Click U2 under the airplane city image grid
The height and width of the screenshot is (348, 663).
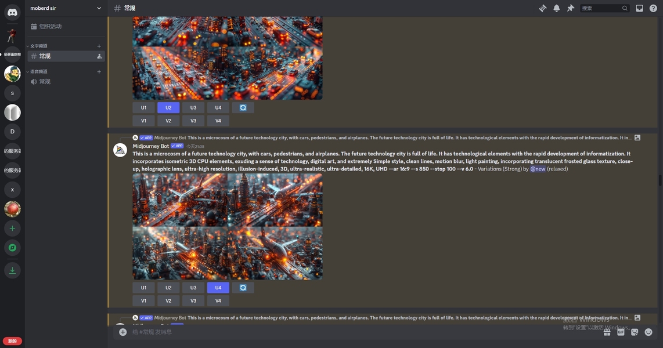click(x=168, y=288)
